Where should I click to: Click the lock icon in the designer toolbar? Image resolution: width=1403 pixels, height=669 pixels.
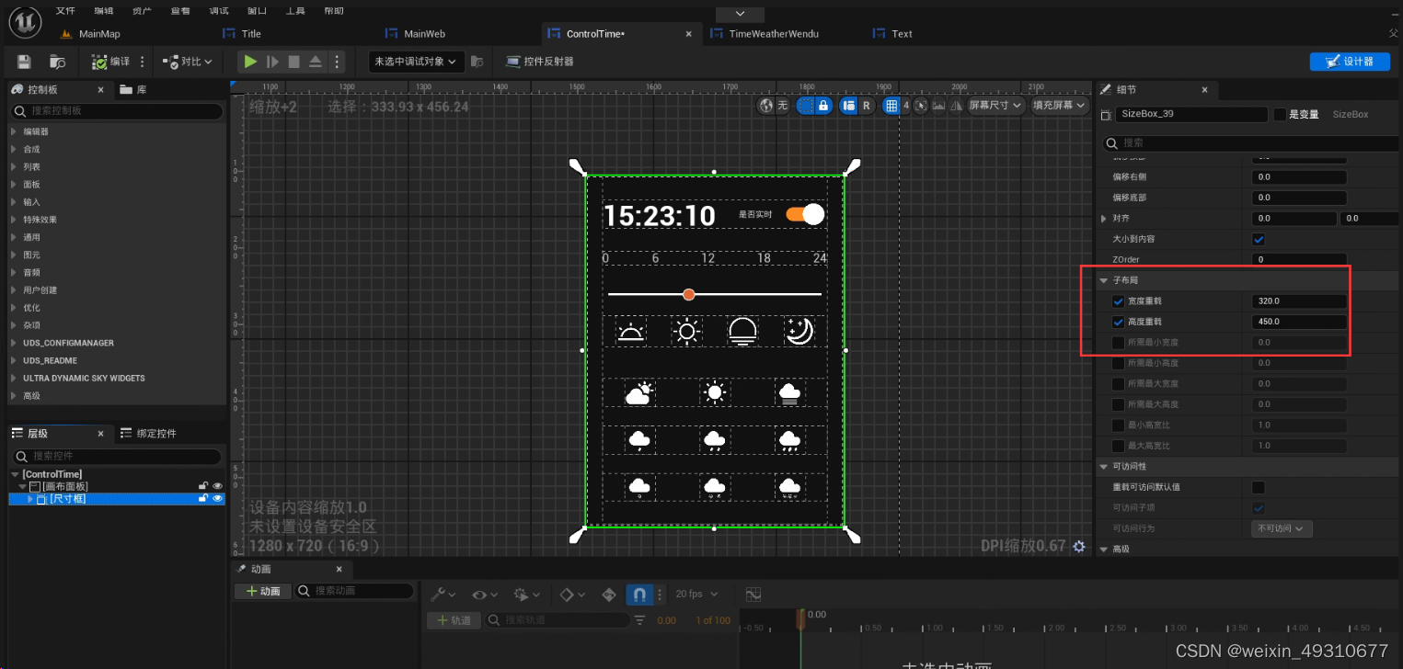823,106
